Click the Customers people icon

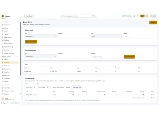coord(3,78)
